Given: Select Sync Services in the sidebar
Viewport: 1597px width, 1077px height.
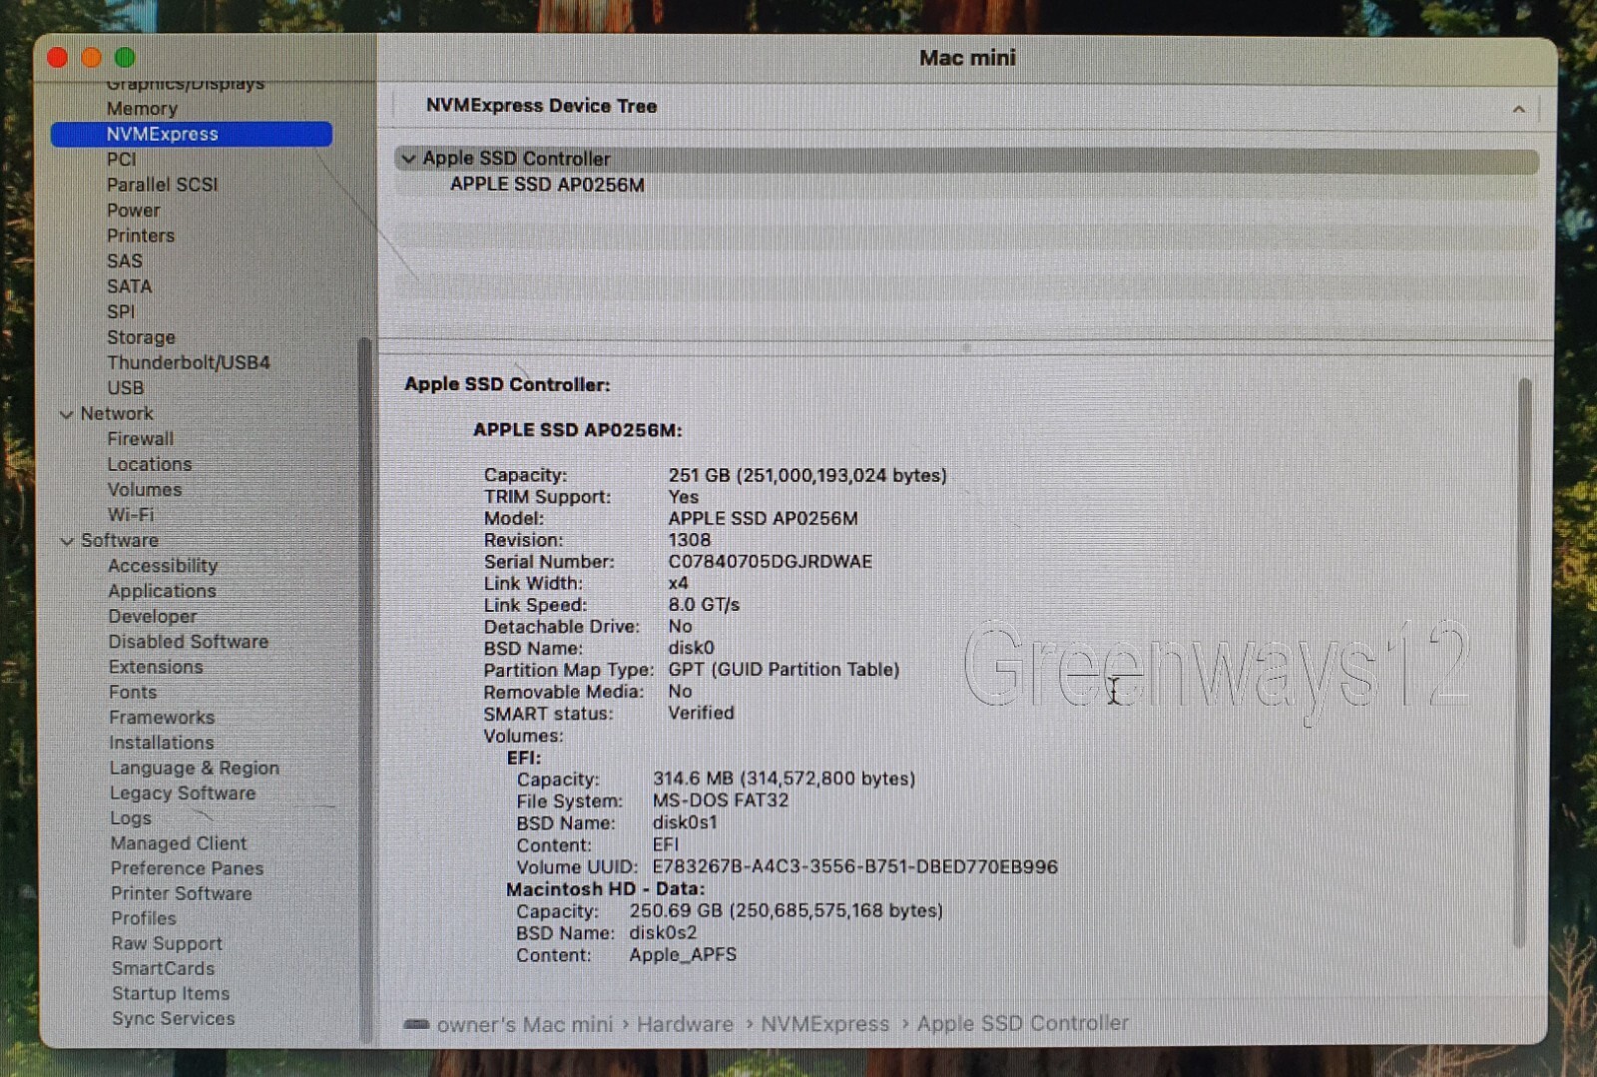Looking at the screenshot, I should coord(174,1019).
